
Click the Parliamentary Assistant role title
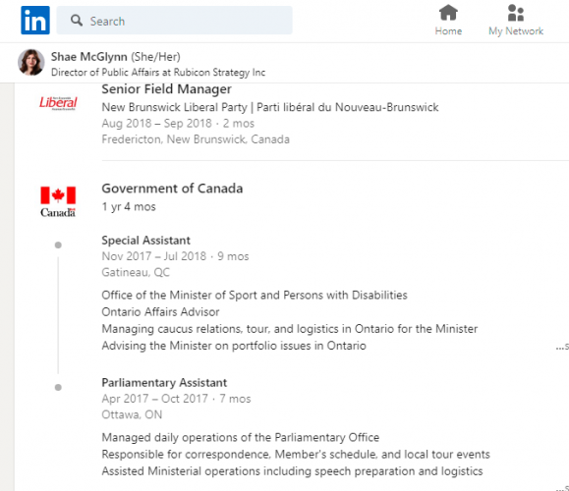tap(164, 383)
